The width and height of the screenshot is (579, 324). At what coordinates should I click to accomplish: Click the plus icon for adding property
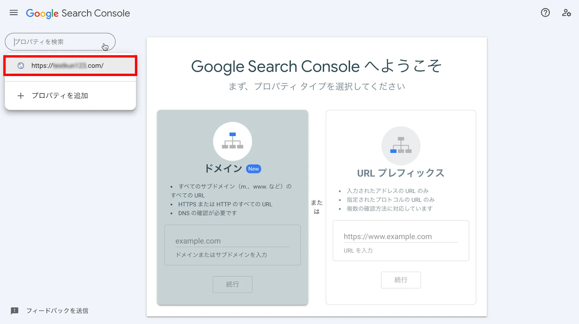[21, 96]
